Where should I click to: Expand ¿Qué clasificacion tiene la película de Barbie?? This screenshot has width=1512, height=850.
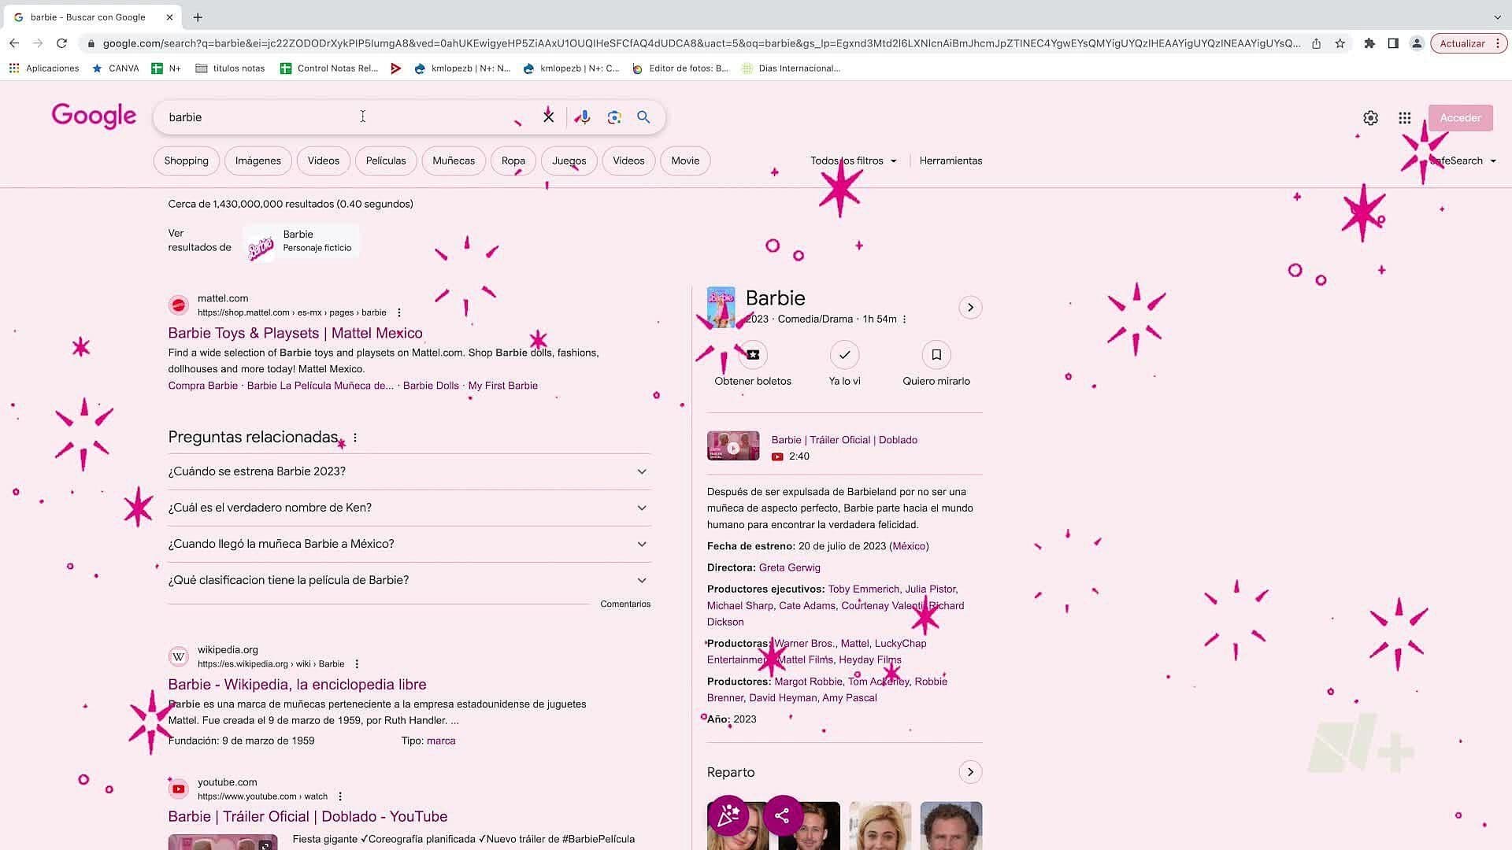[409, 580]
